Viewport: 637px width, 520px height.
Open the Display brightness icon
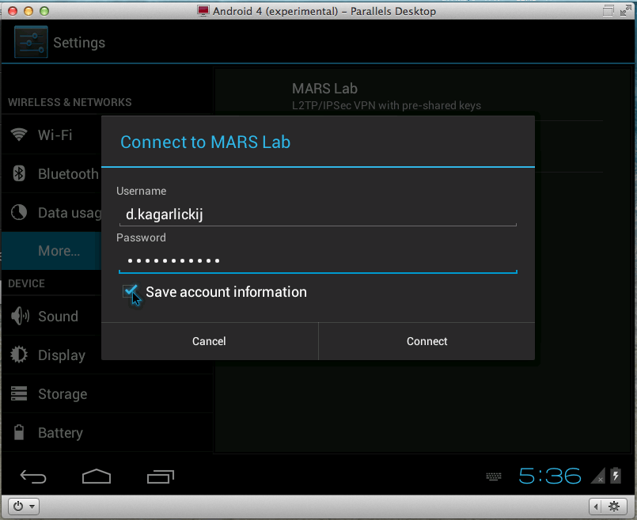[x=19, y=355]
